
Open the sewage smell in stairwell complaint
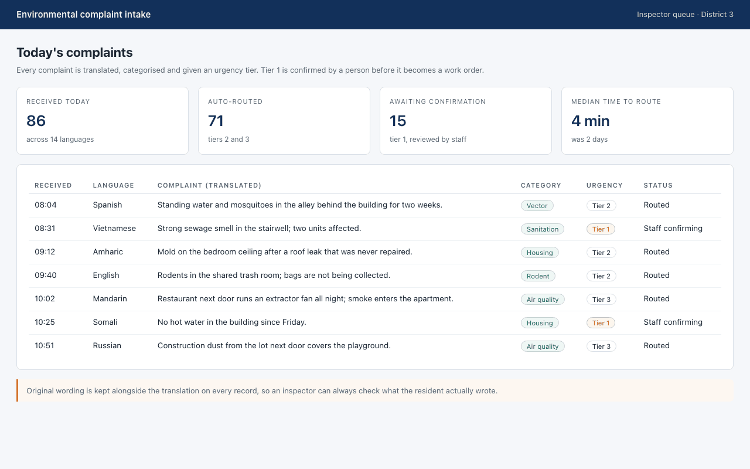[x=260, y=229]
